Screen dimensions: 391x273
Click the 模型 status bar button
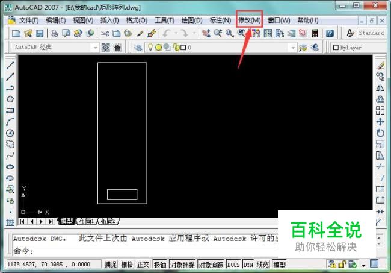click(x=279, y=265)
